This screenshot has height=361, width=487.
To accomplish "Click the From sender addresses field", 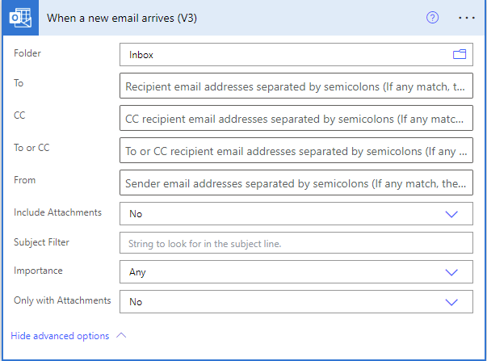I will pos(296,183).
